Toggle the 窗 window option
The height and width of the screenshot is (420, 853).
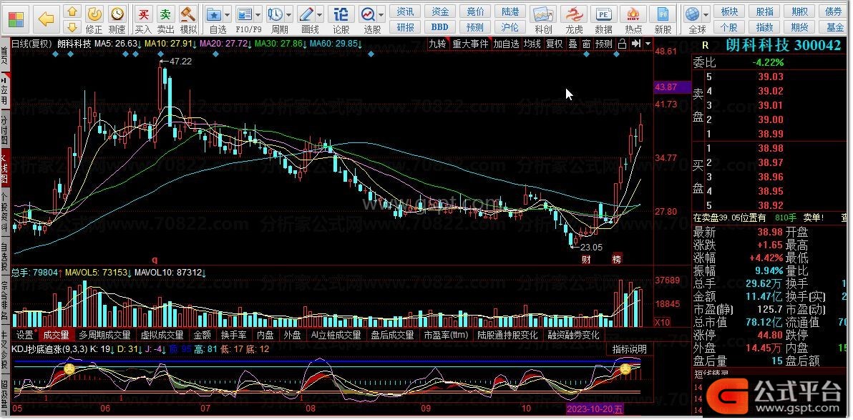click(586, 44)
